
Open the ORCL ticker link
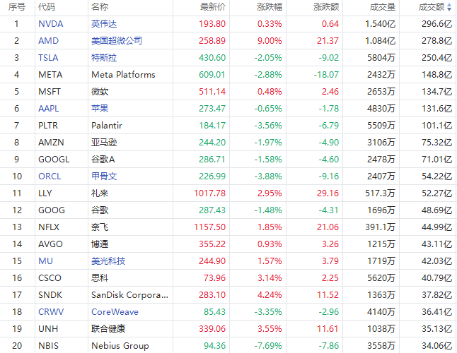pos(50,176)
